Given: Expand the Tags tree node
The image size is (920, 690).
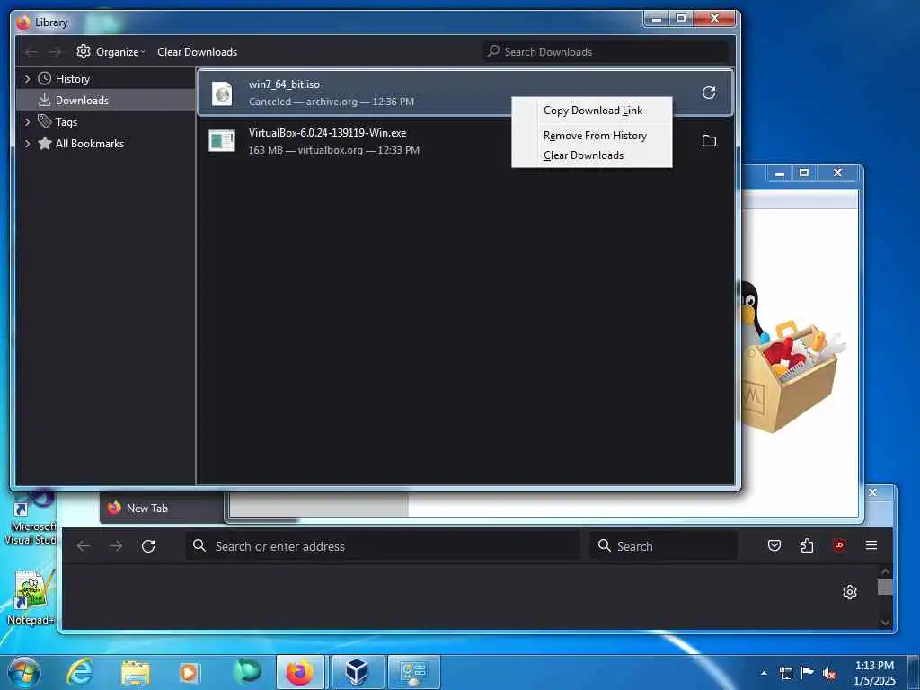Looking at the screenshot, I should (x=27, y=122).
